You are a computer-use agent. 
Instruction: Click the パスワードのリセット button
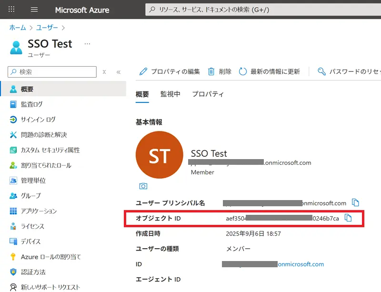[349, 71]
